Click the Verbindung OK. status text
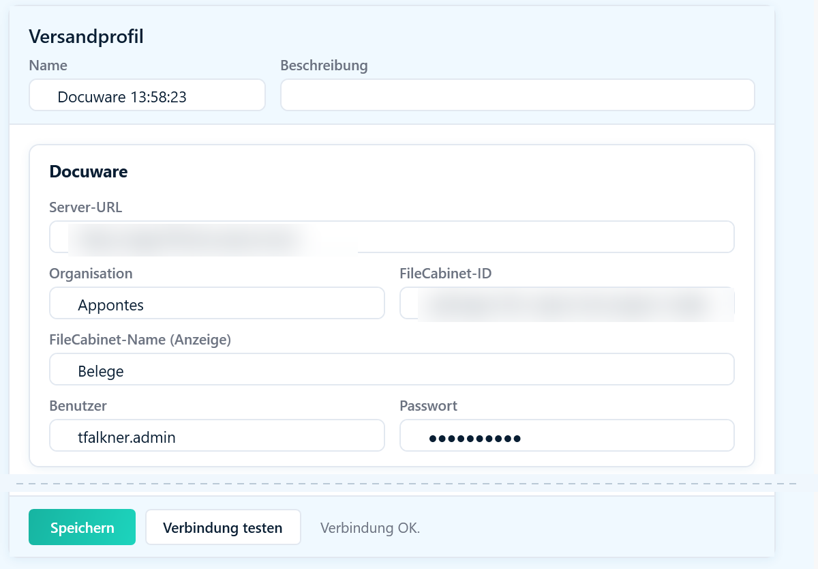 [x=370, y=528]
